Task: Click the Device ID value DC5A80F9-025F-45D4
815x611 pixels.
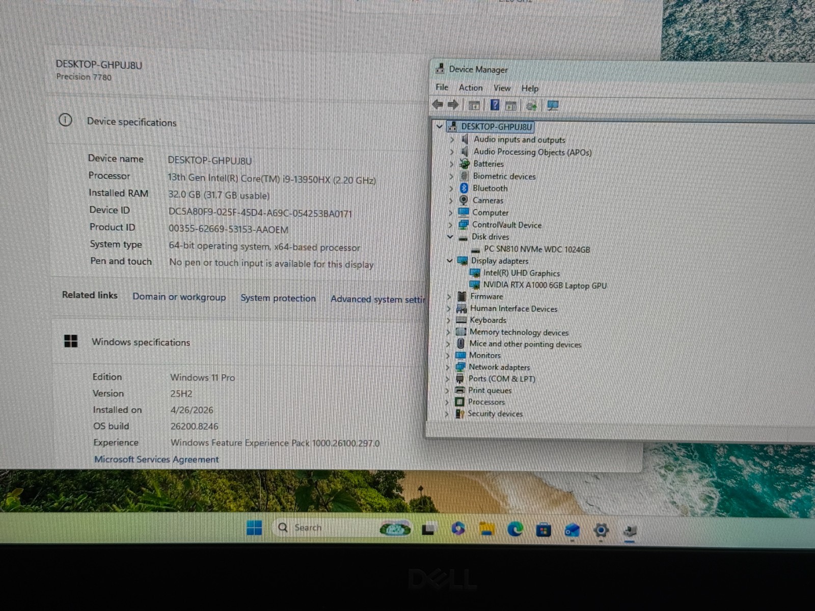Action: 260,213
